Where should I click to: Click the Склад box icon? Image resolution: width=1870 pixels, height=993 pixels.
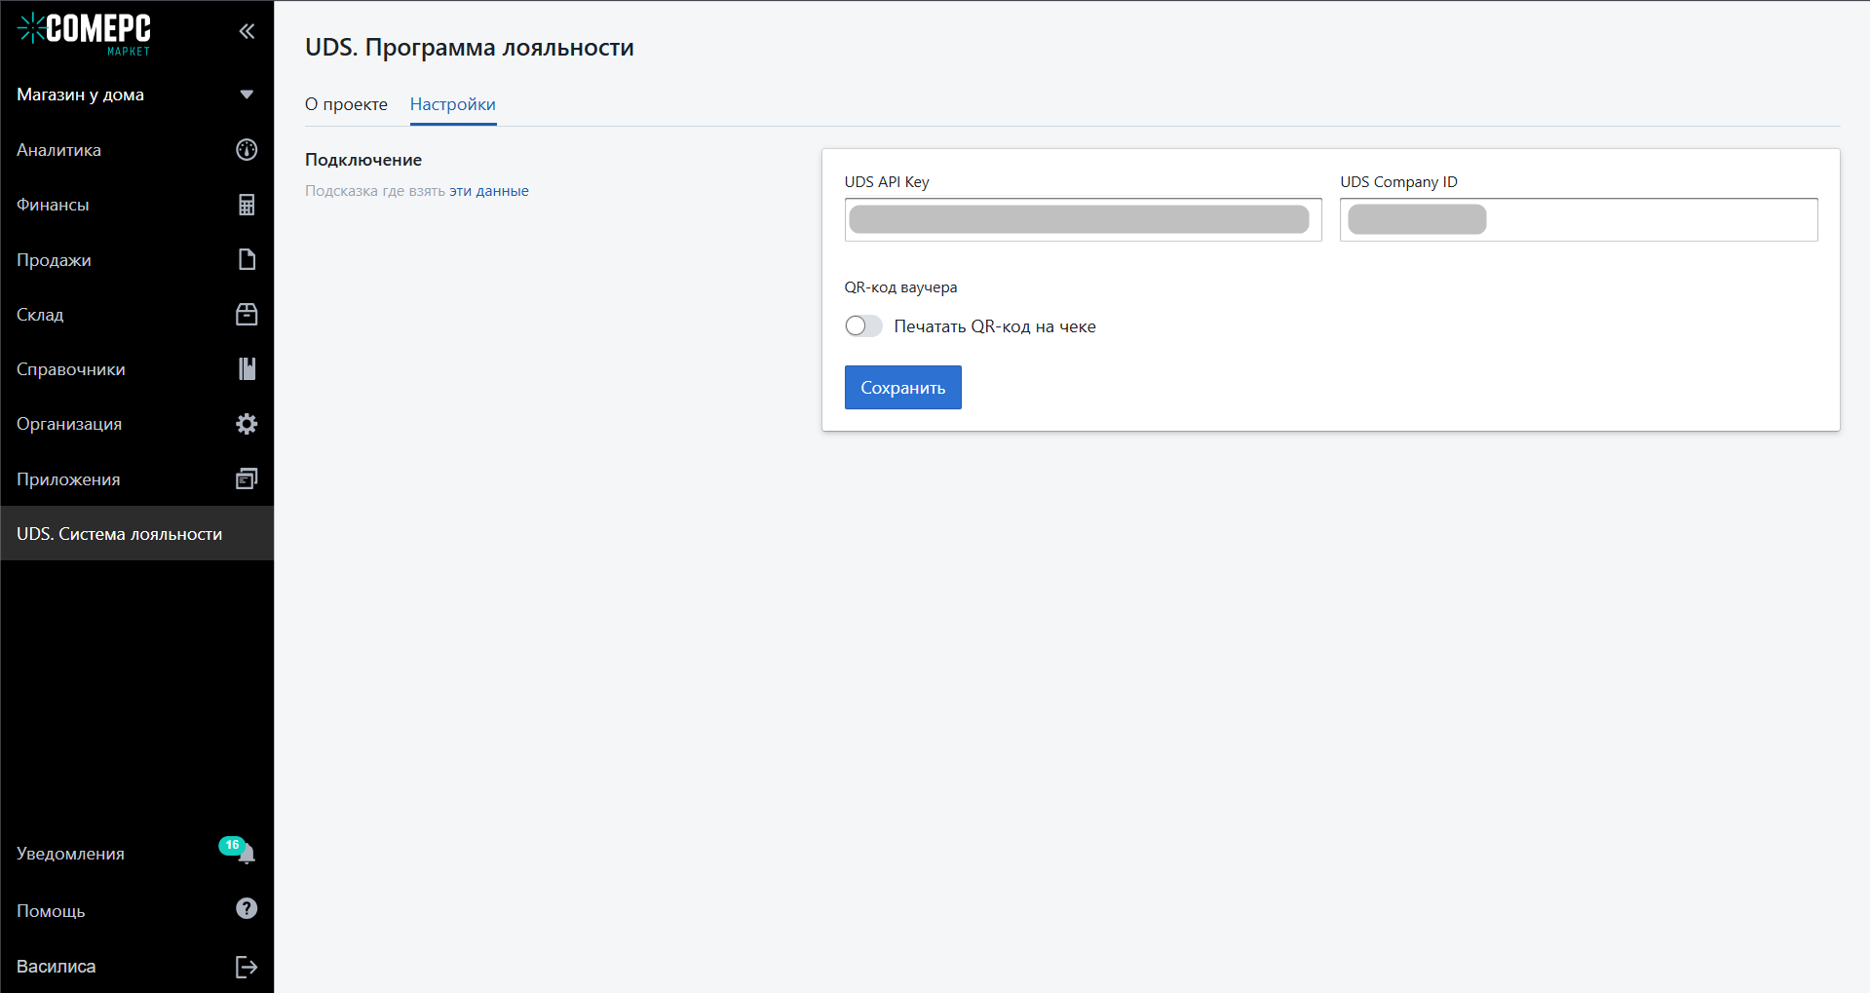click(x=247, y=314)
